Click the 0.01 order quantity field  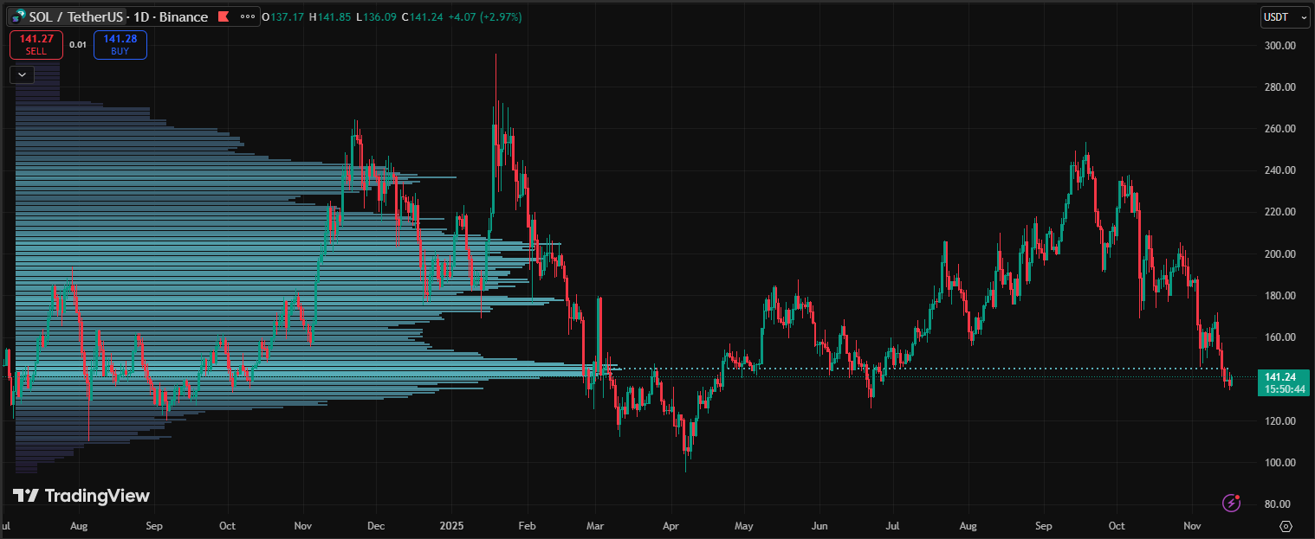pyautogui.click(x=78, y=45)
